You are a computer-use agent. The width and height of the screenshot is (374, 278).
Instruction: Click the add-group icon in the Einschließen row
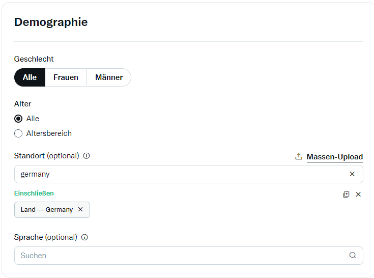pyautogui.click(x=346, y=194)
